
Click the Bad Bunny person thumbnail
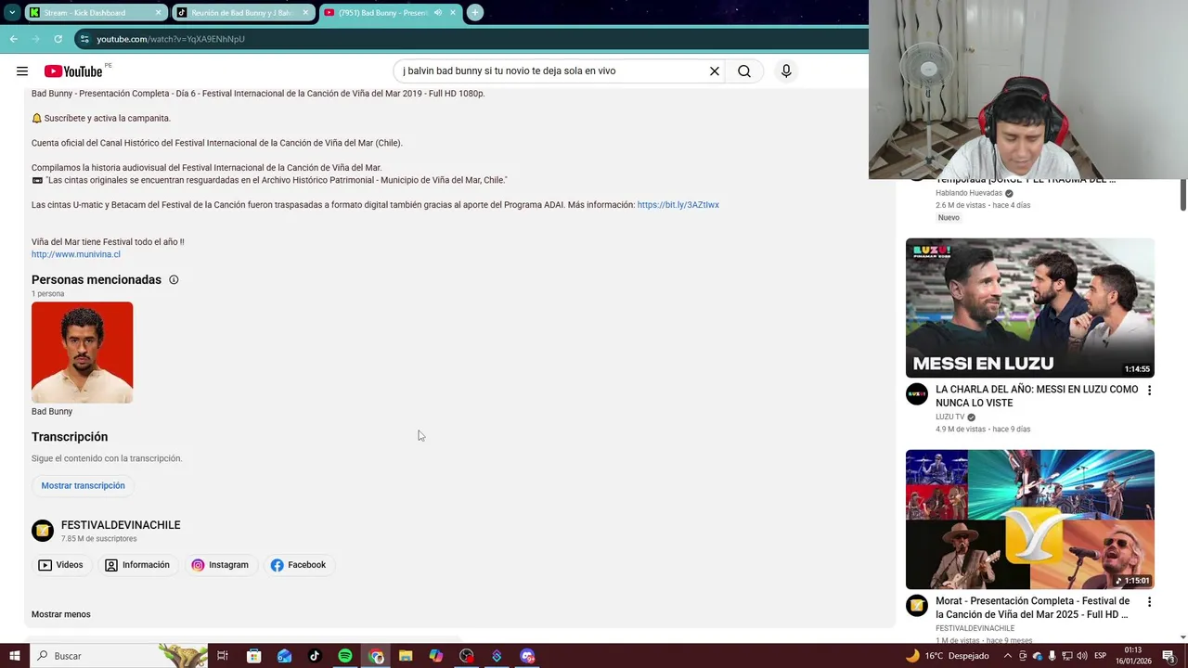[x=82, y=353]
